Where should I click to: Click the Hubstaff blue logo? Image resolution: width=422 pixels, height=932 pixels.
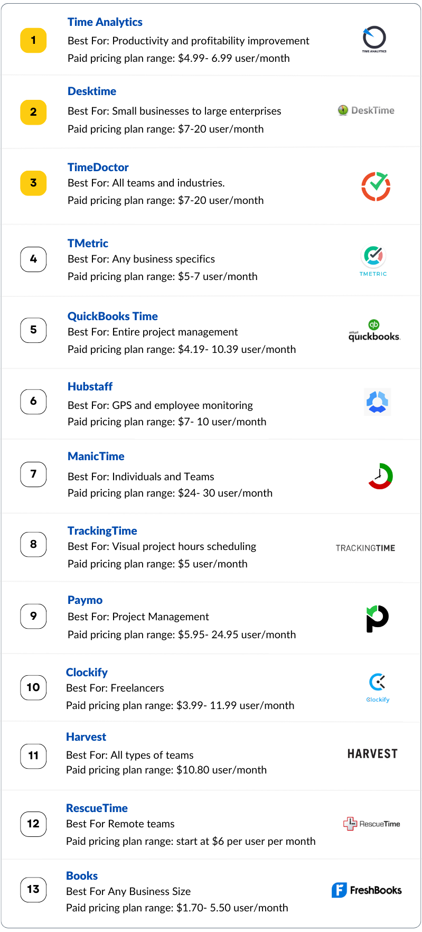pos(377,402)
